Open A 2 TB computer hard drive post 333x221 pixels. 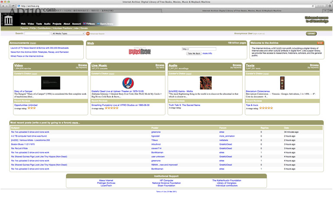coord(29,136)
